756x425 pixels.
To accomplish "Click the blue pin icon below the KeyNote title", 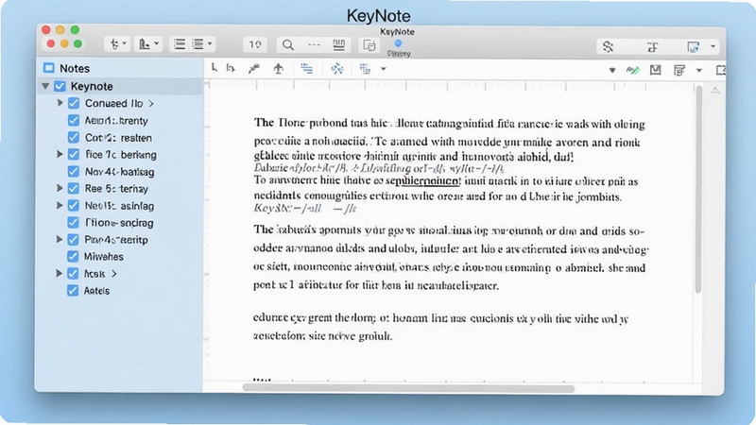I will [x=398, y=43].
